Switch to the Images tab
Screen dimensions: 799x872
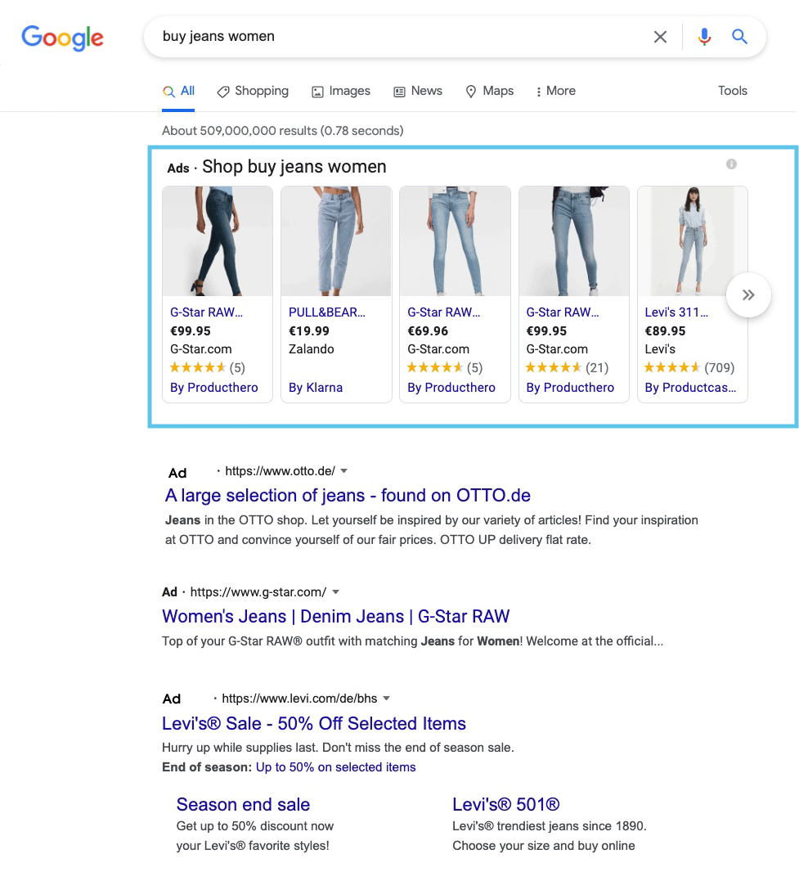341,91
